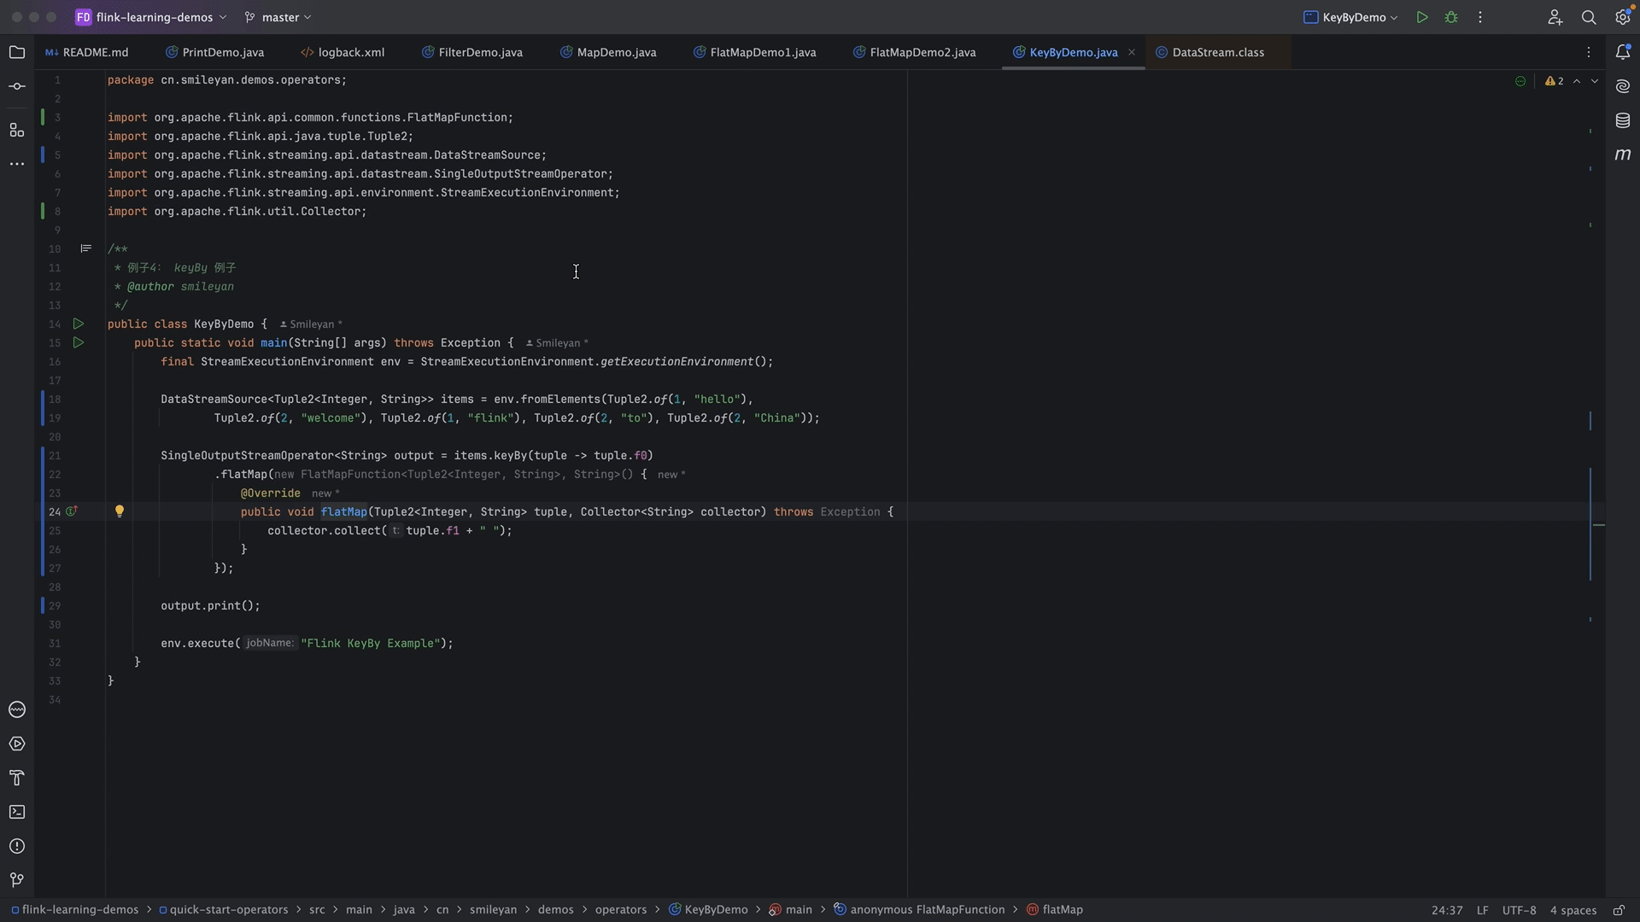Open the Commit tool window

(17, 87)
